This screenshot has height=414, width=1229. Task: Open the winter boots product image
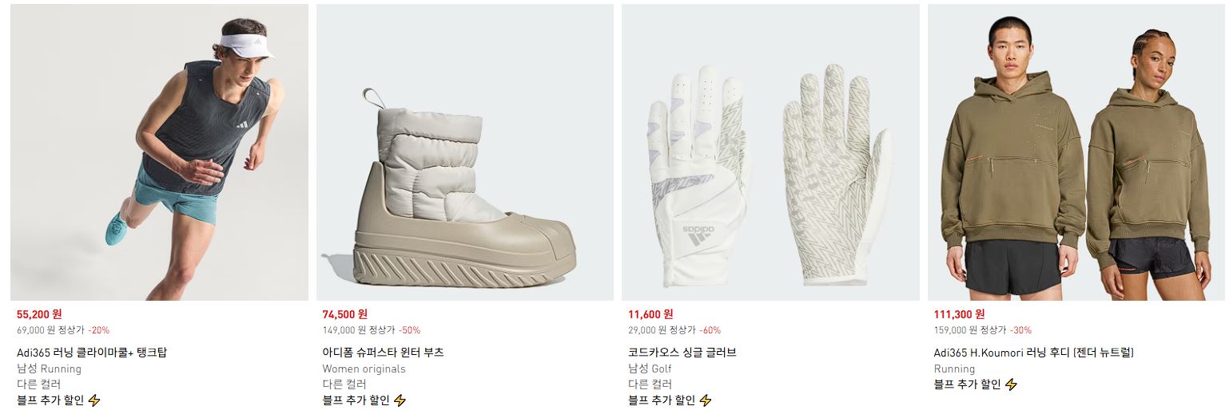[465, 152]
